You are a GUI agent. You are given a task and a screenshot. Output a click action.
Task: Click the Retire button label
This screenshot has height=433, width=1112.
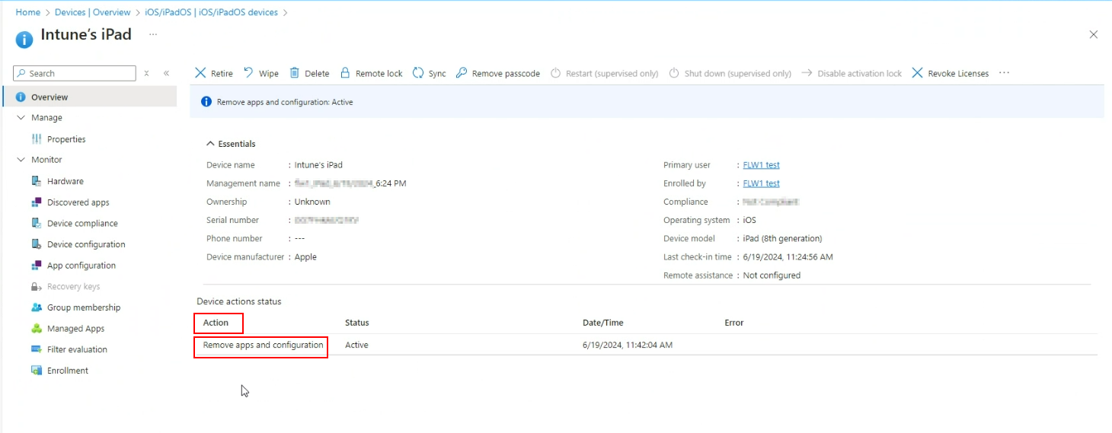click(222, 74)
